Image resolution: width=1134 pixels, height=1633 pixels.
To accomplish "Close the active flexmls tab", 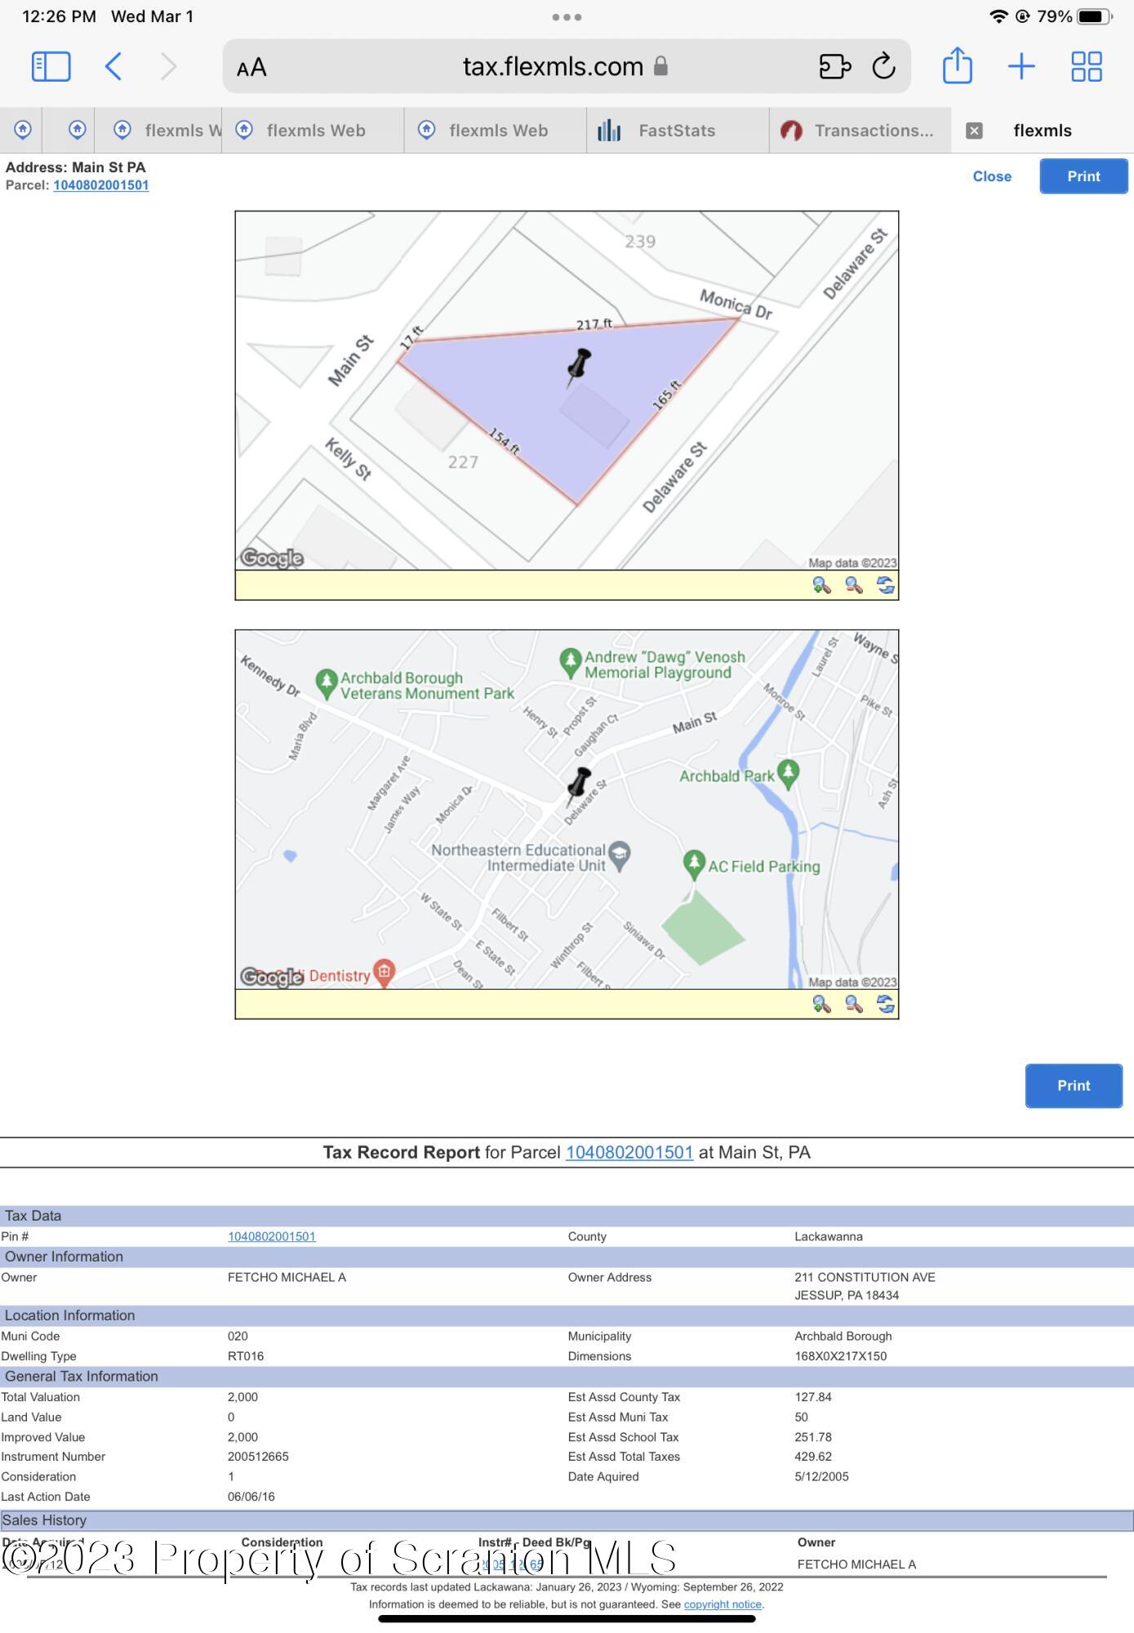I will pyautogui.click(x=974, y=131).
